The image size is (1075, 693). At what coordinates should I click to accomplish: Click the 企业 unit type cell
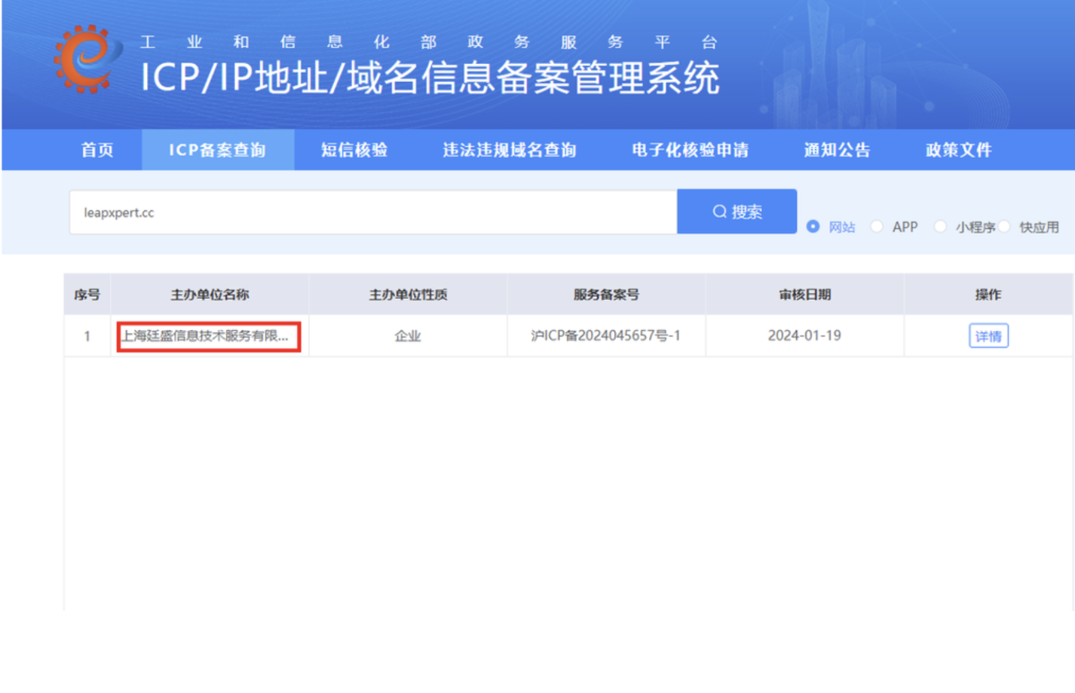coord(408,336)
